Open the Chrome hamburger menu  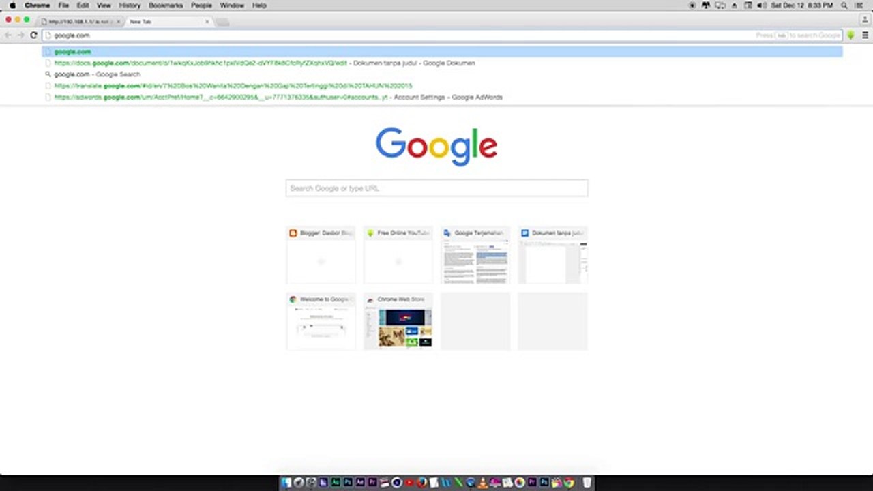click(865, 35)
